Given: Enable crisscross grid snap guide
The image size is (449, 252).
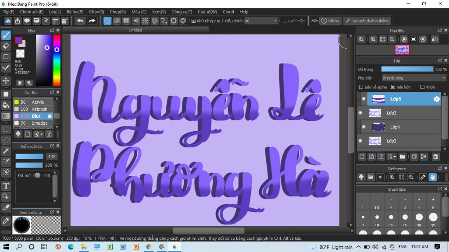Looking at the screenshot, I should (x=126, y=21).
